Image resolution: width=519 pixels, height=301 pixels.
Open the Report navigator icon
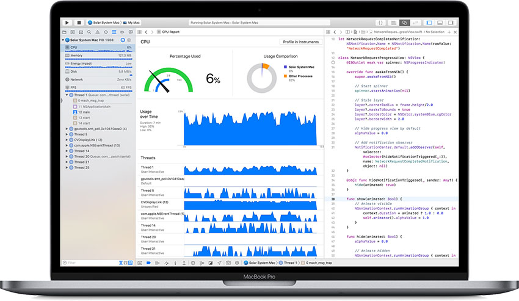[131, 32]
